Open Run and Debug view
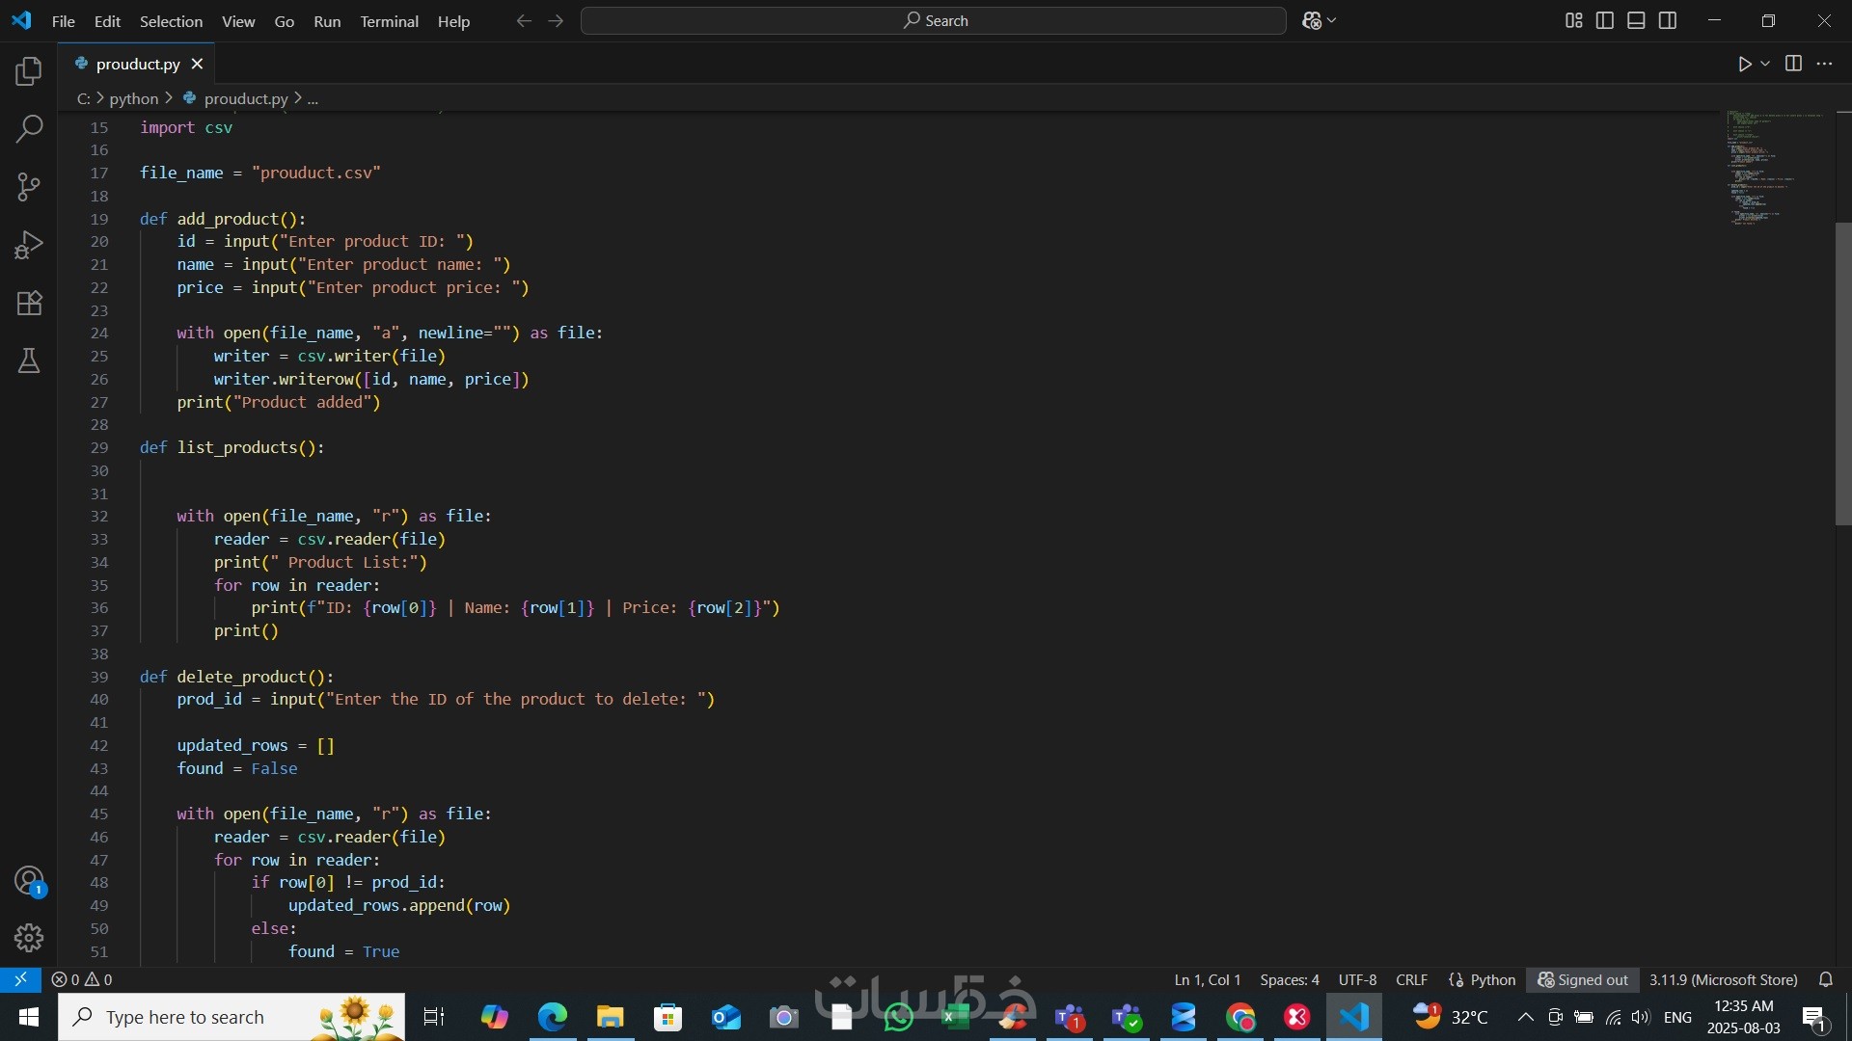The height and width of the screenshot is (1041, 1852). point(29,245)
